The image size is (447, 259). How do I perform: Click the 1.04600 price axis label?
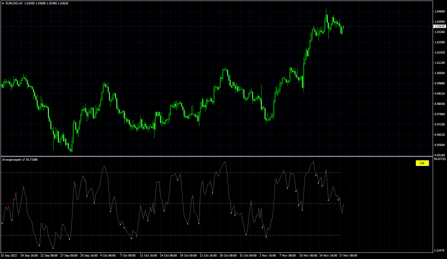pos(440,12)
